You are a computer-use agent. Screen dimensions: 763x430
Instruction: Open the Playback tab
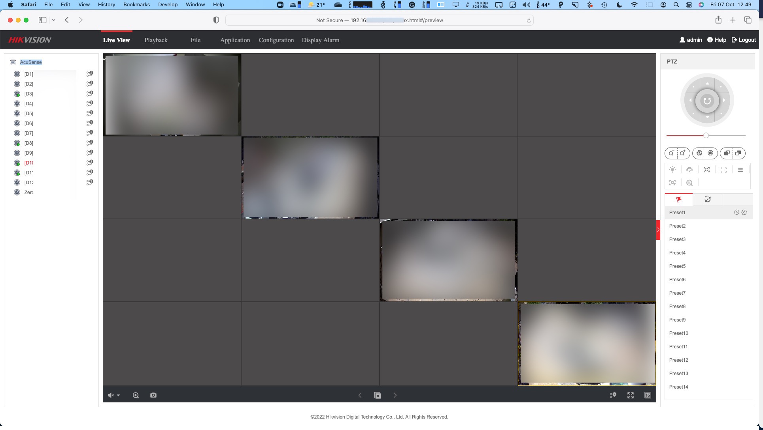tap(156, 40)
